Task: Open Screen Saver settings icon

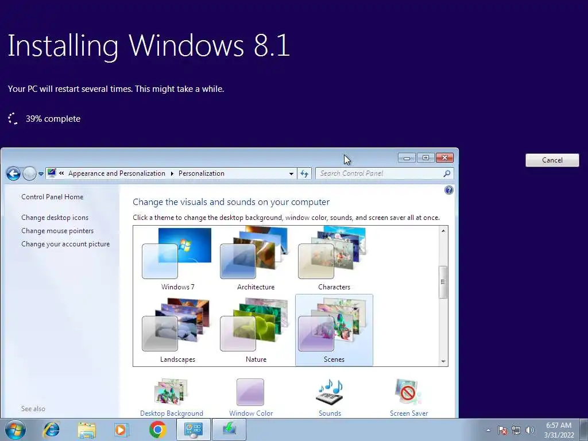Action: coord(408,392)
